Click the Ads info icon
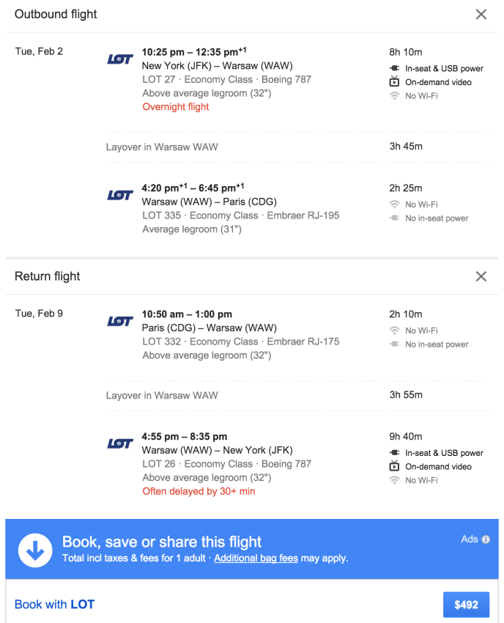The width and height of the screenshot is (504, 623). point(486,539)
